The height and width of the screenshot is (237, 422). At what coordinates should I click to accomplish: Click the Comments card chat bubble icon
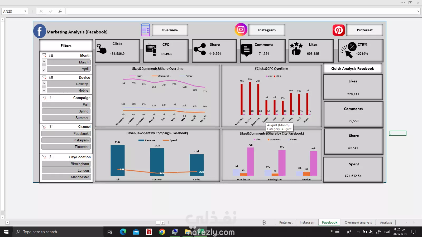pos(247,50)
